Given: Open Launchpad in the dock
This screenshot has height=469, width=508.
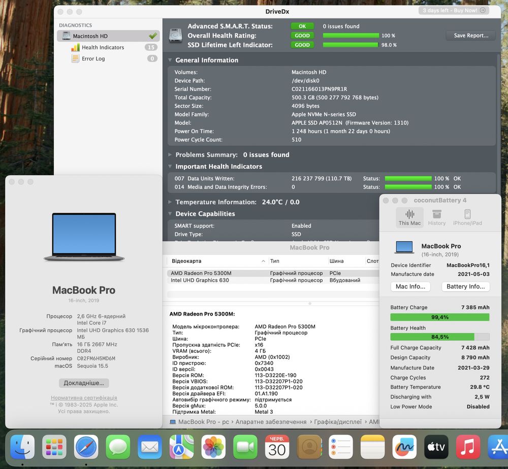Looking at the screenshot, I should pos(54,447).
